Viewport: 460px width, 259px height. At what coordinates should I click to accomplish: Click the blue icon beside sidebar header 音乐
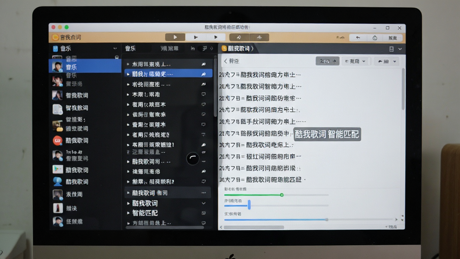coord(55,49)
